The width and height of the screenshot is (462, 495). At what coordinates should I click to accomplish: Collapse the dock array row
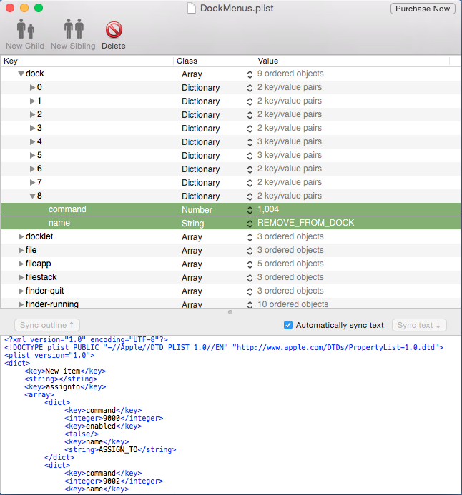(21, 74)
